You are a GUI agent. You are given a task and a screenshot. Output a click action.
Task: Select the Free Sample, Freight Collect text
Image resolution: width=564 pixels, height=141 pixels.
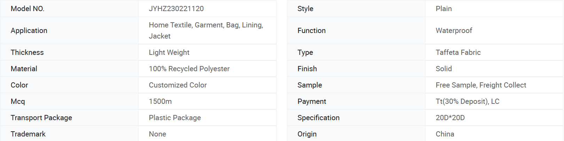(x=481, y=85)
